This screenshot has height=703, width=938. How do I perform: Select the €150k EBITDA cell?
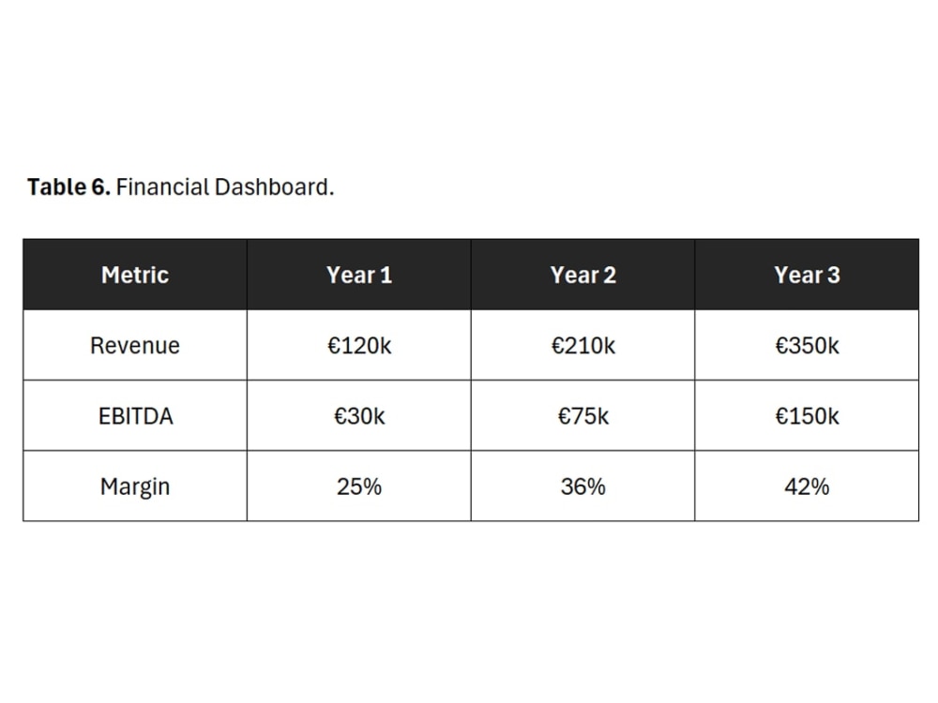coord(807,415)
